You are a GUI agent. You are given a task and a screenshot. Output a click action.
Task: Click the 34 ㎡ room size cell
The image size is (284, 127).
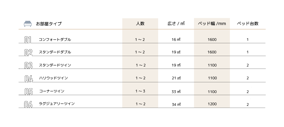pos(176,104)
